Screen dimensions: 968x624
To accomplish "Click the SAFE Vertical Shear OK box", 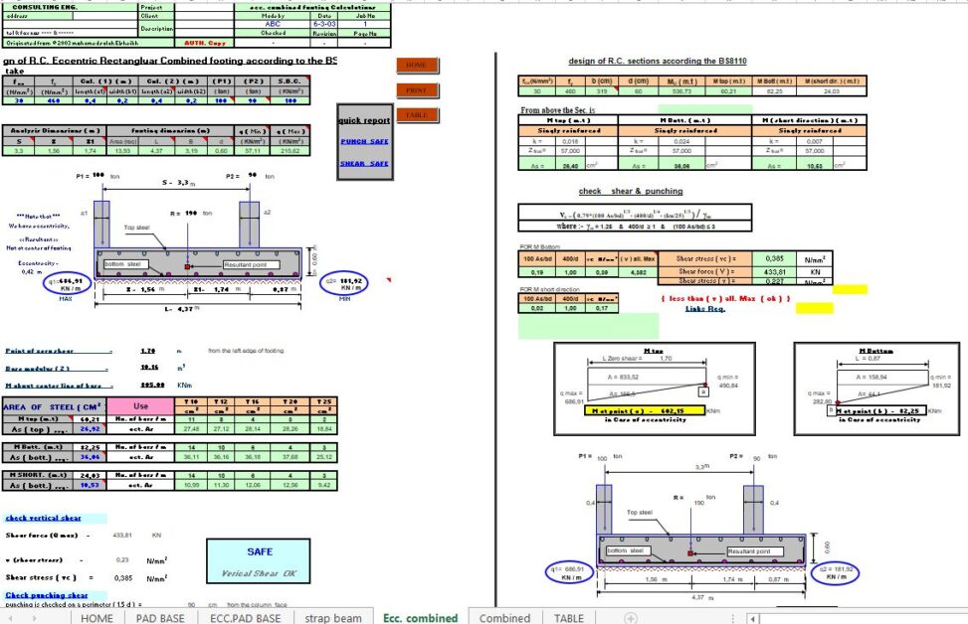I will [x=259, y=561].
